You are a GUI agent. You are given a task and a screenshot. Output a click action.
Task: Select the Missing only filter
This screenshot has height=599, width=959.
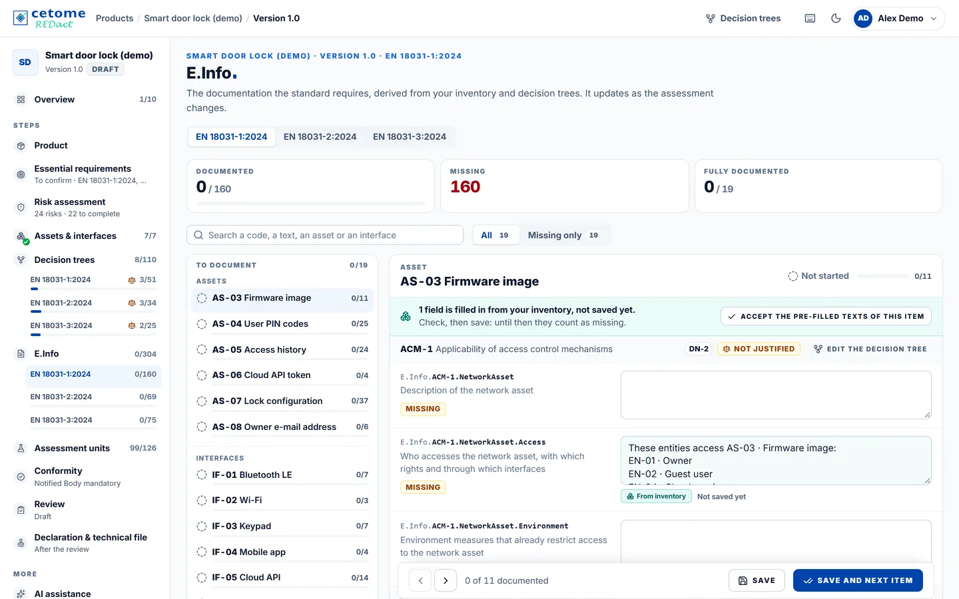(563, 235)
